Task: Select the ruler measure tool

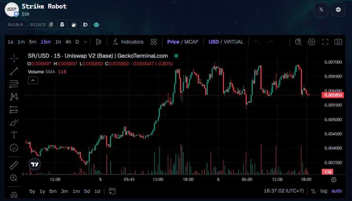Action: 14,165
